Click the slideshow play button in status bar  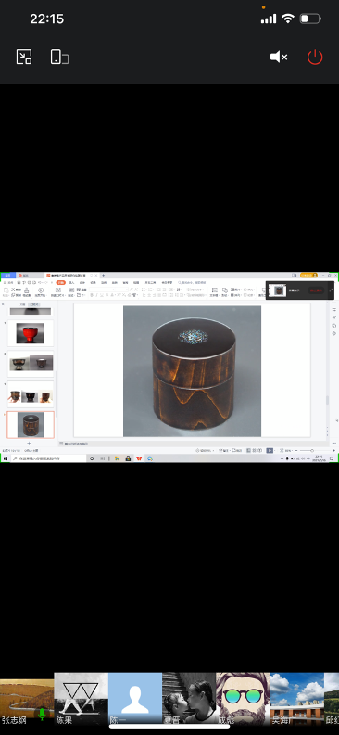tap(270, 450)
